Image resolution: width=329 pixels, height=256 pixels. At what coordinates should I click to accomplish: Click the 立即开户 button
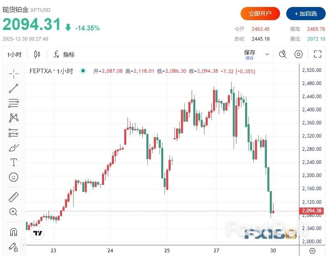(x=260, y=14)
